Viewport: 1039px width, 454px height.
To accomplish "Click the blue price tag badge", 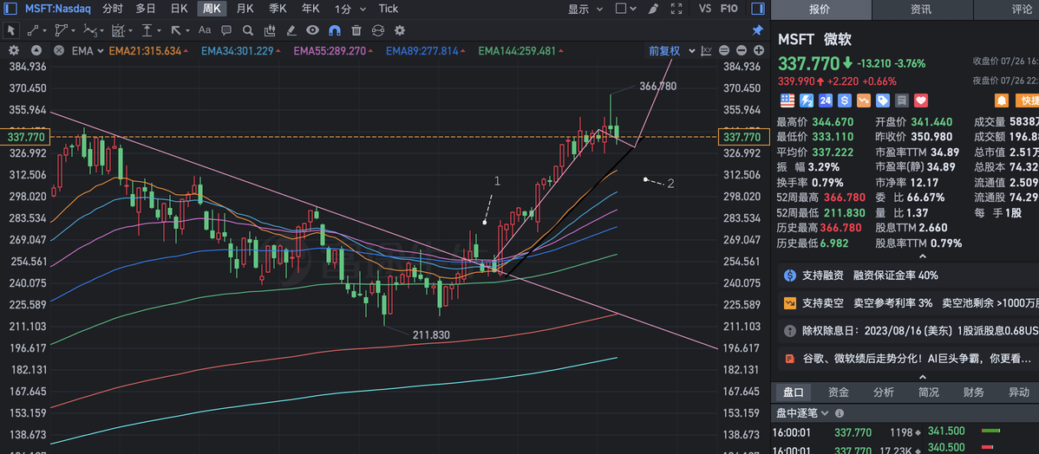I will tap(883, 101).
